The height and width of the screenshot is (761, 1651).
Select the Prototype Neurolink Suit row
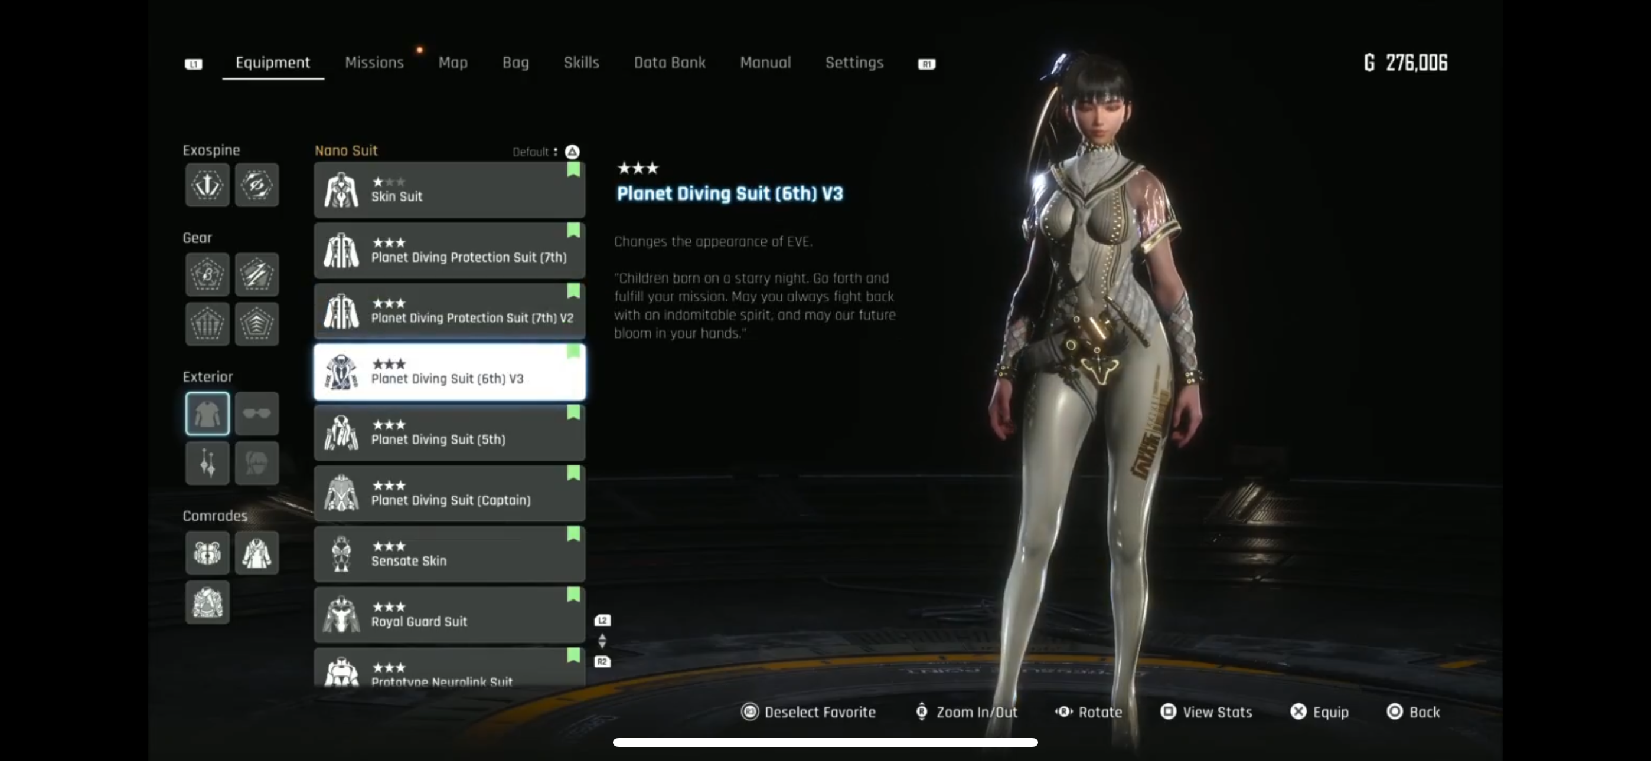coord(449,667)
